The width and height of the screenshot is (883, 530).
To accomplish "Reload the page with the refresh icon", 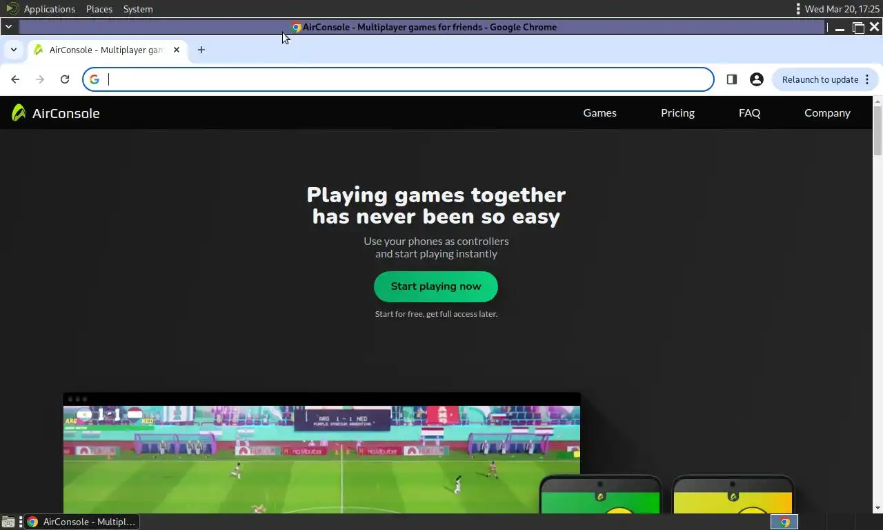I will coord(65,79).
